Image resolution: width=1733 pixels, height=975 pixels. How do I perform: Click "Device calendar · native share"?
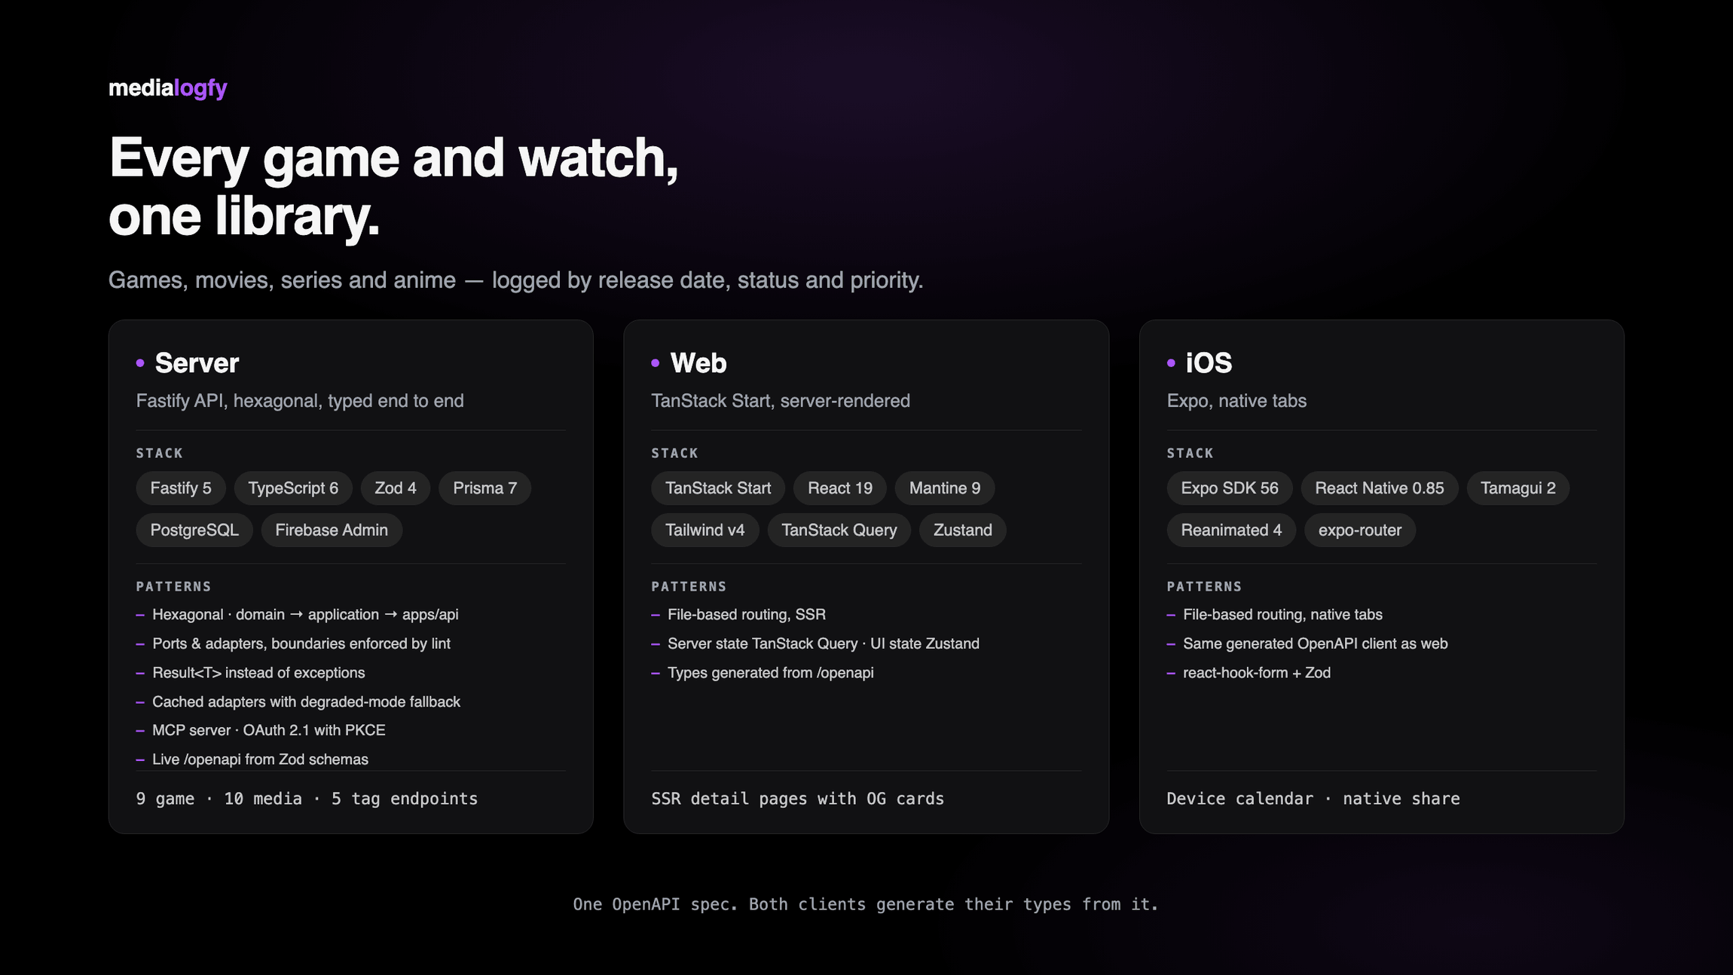[x=1313, y=799]
